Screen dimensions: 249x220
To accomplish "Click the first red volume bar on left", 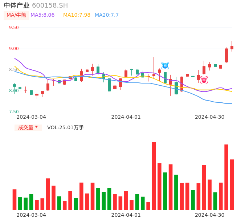I will tap(15, 199).
